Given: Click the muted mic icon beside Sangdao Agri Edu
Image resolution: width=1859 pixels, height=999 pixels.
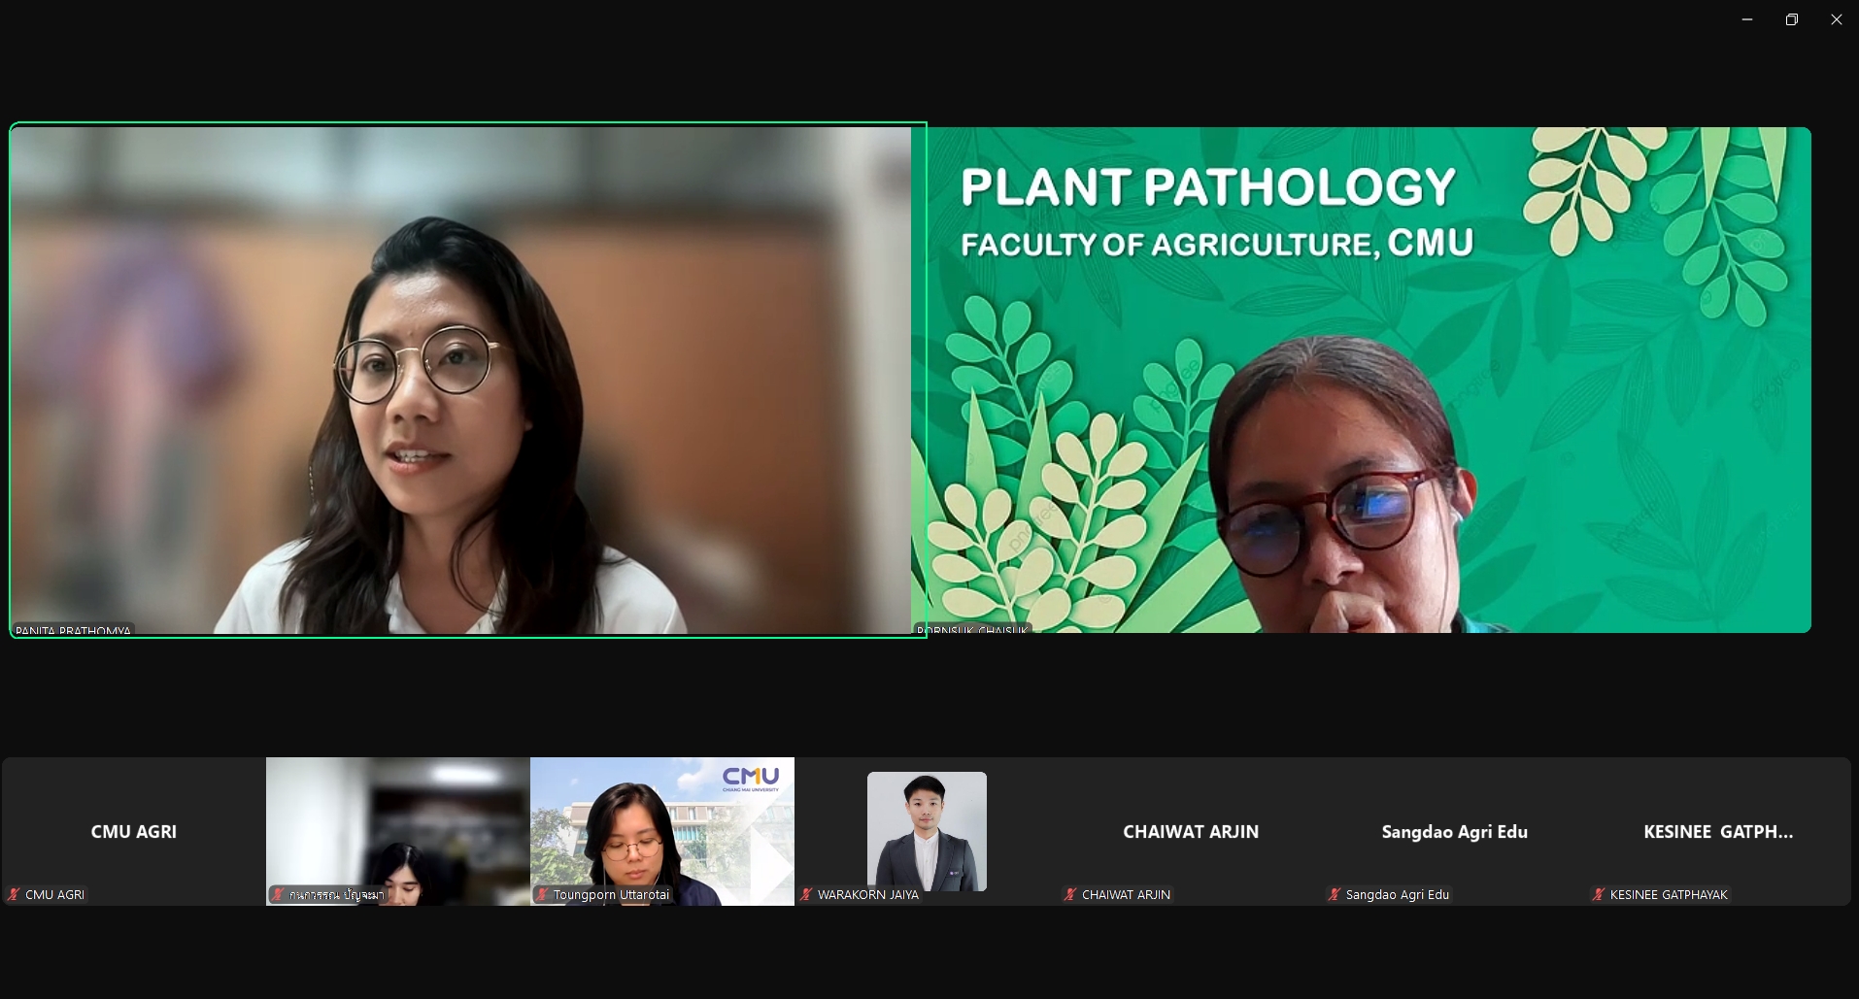Looking at the screenshot, I should (x=1335, y=894).
